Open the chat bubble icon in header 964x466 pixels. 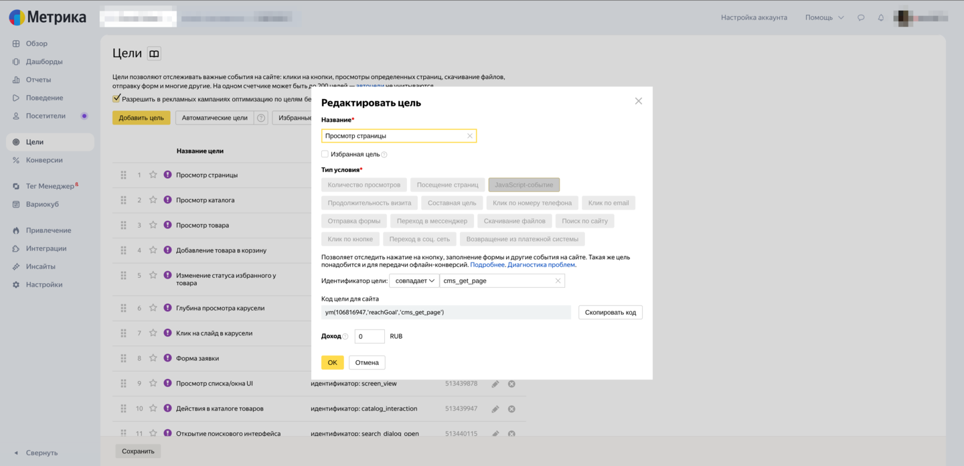point(861,17)
